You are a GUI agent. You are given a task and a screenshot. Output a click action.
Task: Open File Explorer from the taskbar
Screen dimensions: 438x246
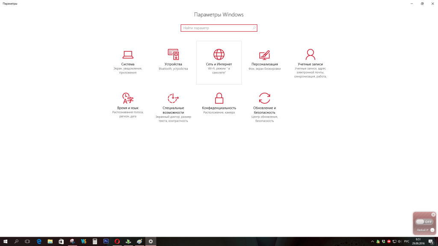tap(50, 242)
